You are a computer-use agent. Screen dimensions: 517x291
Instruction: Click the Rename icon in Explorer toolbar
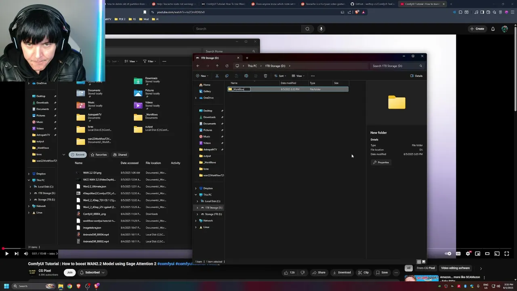click(246, 76)
